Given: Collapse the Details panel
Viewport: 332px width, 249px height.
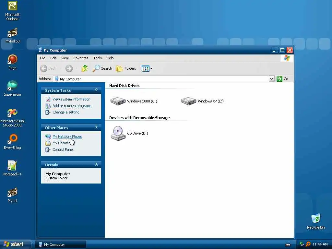Looking at the screenshot, I should click(96, 164).
